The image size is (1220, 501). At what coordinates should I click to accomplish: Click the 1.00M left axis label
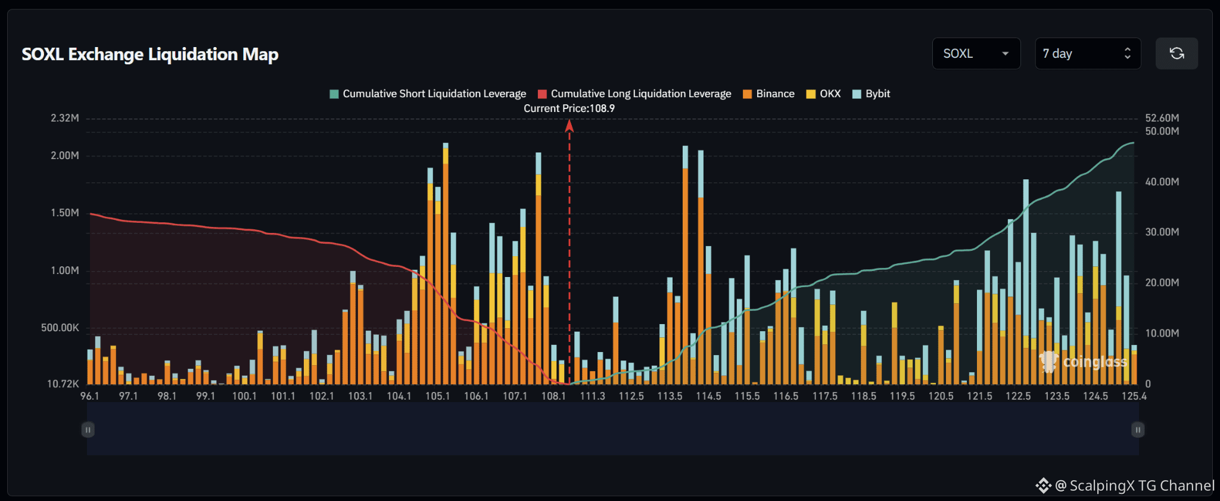pyautogui.click(x=65, y=270)
